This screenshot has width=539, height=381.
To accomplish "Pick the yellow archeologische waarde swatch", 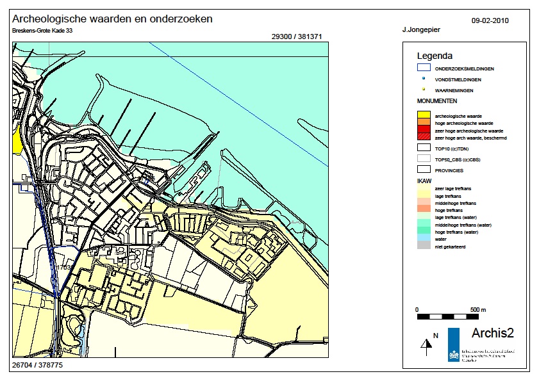I will [424, 115].
